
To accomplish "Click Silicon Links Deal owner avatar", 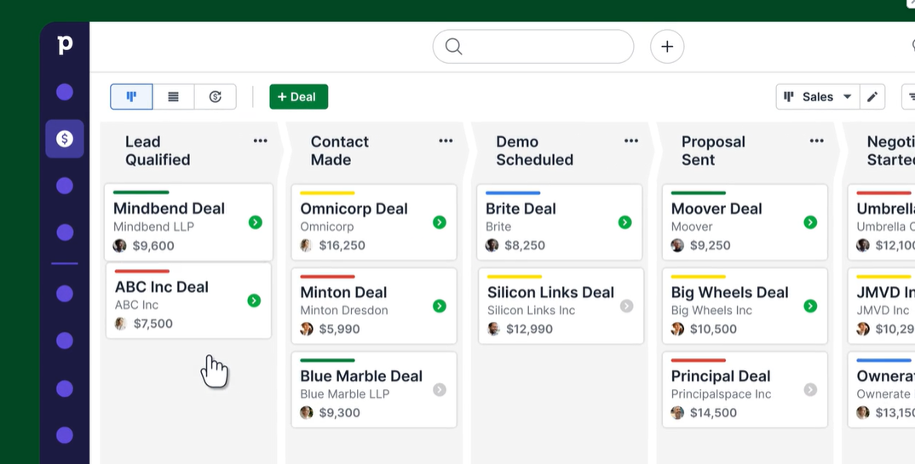I will (x=493, y=329).
